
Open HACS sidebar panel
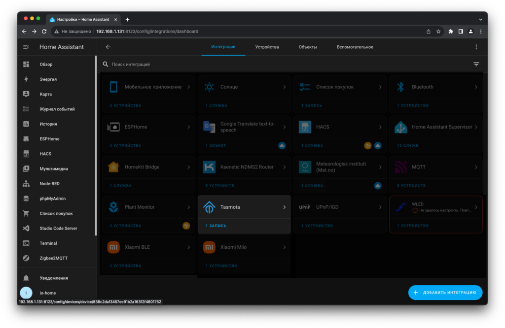tap(57, 154)
